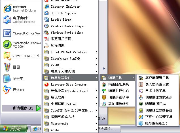The height and width of the screenshot is (133, 180).
Task: Expand CuteFTP Pro 2.01中文破... folder
Action: [x=70, y=110]
